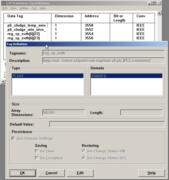This screenshot has width=169, height=180.
Task: Toggle the Use Domain Settings checkbox
Action: point(13,138)
